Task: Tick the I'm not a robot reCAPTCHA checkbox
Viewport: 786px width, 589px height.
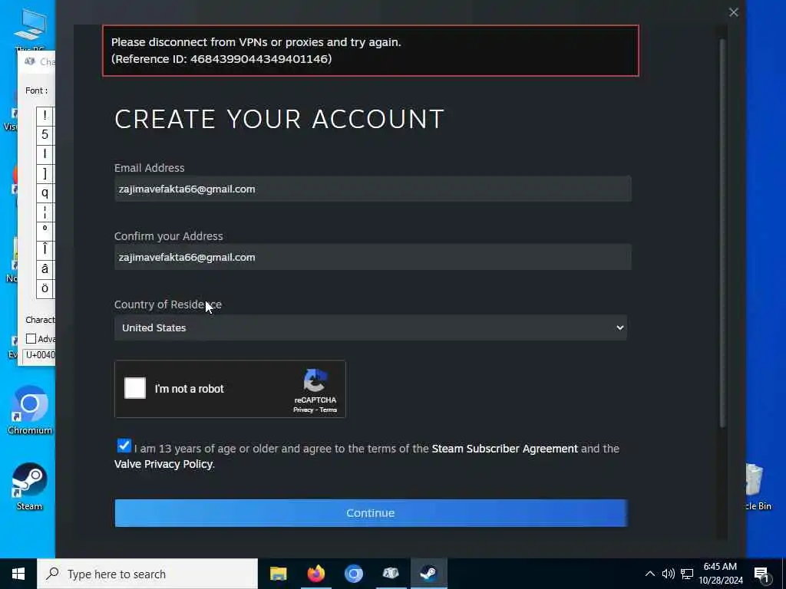Action: (x=135, y=388)
